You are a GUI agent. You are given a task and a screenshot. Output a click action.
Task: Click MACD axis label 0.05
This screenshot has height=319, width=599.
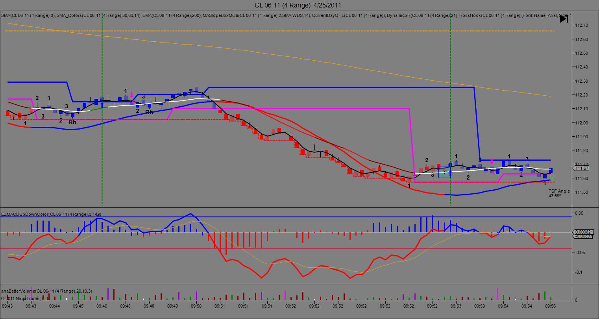(579, 213)
